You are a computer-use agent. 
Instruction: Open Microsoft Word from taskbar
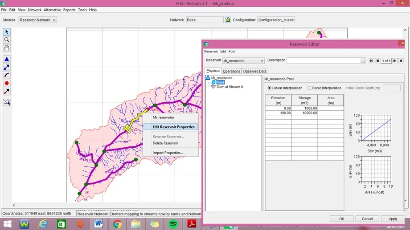pos(98,224)
